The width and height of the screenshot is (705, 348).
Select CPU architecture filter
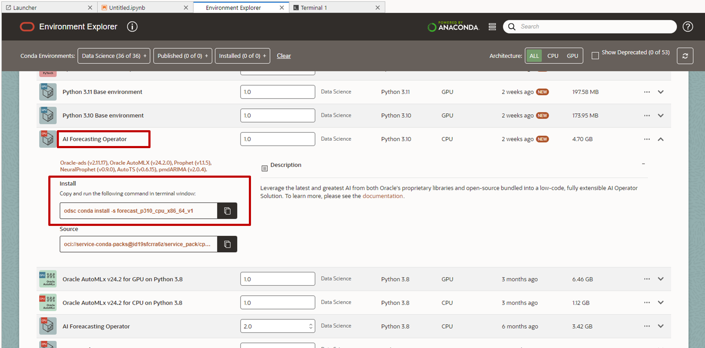553,56
